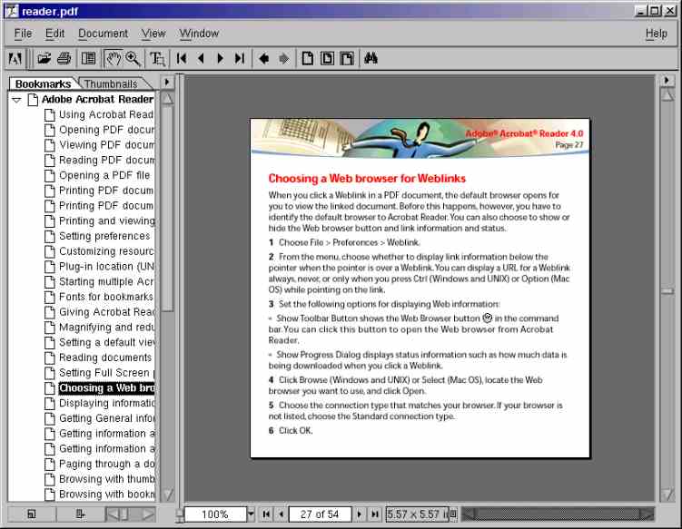Click the bookmark options icon below bookmarks pane
The image size is (682, 529).
(x=80, y=514)
